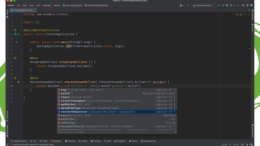Screen dimensions: 260x146
Task: Open Version Control tool window
Action: [x=19, y=141]
